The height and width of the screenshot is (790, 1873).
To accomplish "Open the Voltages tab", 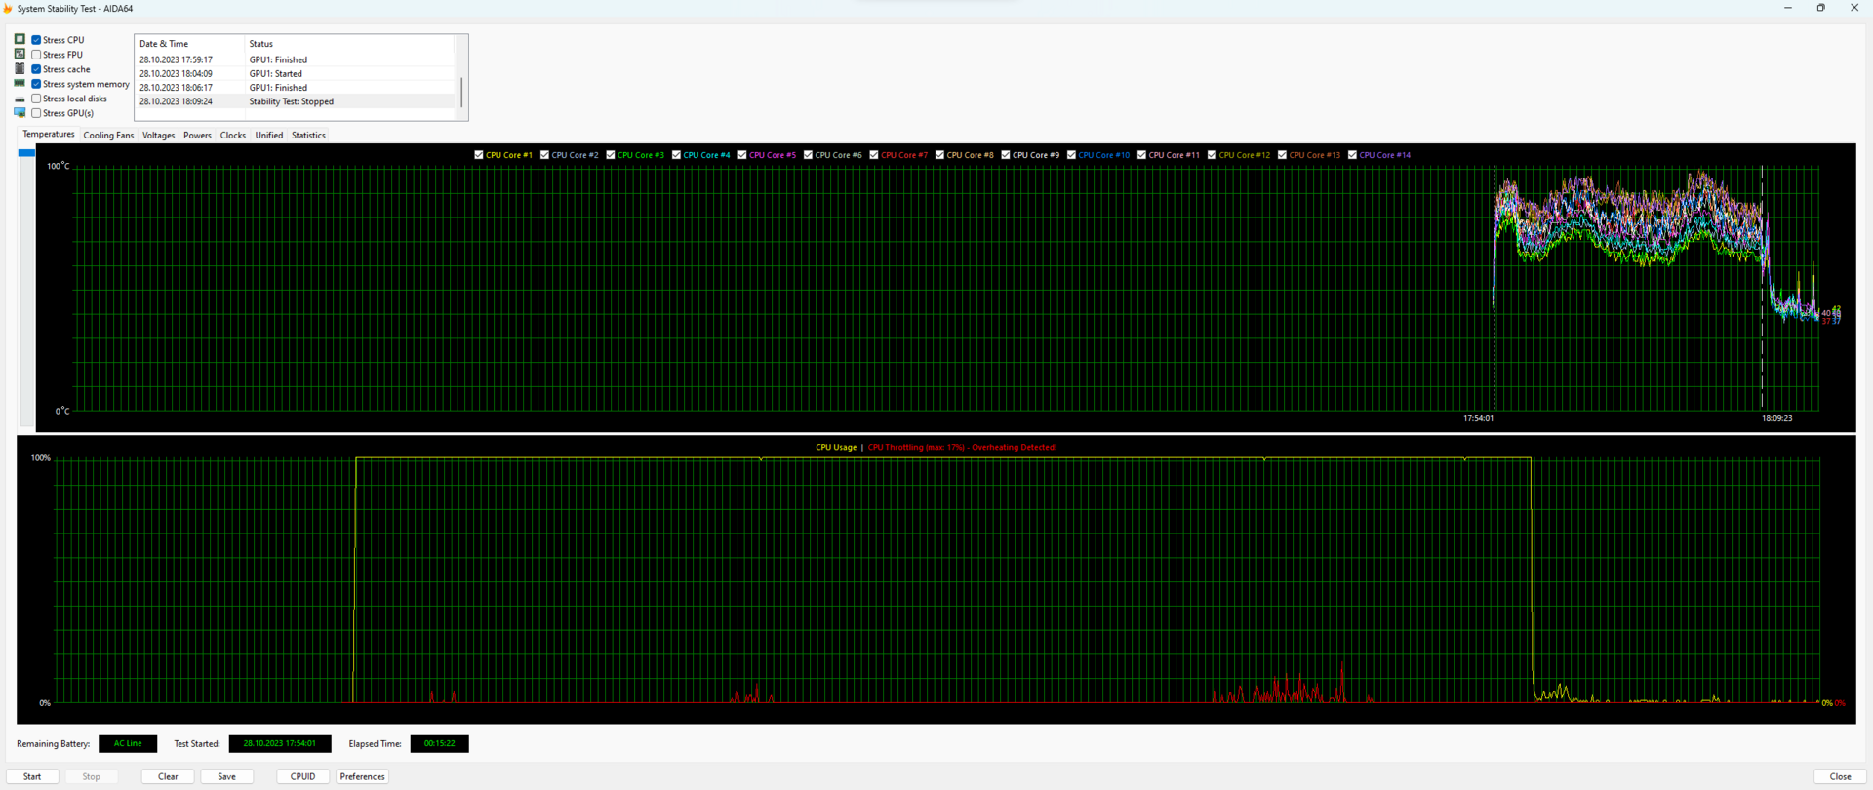I will tap(158, 136).
